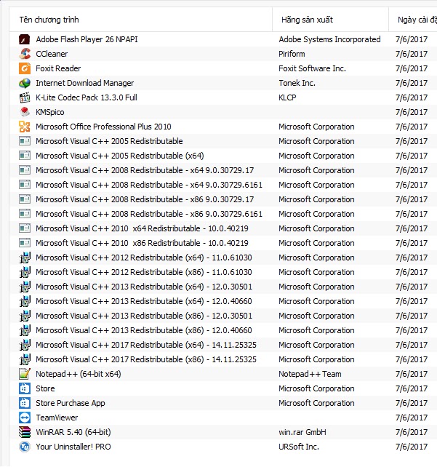This screenshot has height=467, width=437.
Task: Select Visual C++ 2008 x64 9.0.30729.6161 name
Action: pos(149,185)
